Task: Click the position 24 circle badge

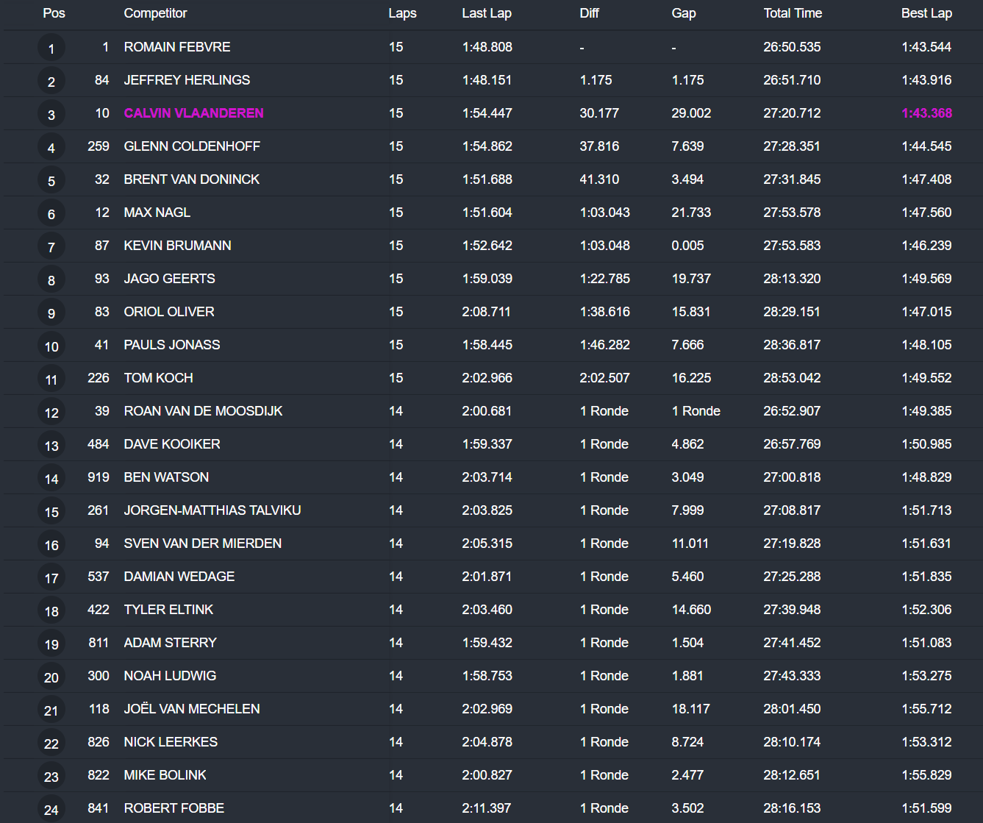Action: [x=51, y=810]
